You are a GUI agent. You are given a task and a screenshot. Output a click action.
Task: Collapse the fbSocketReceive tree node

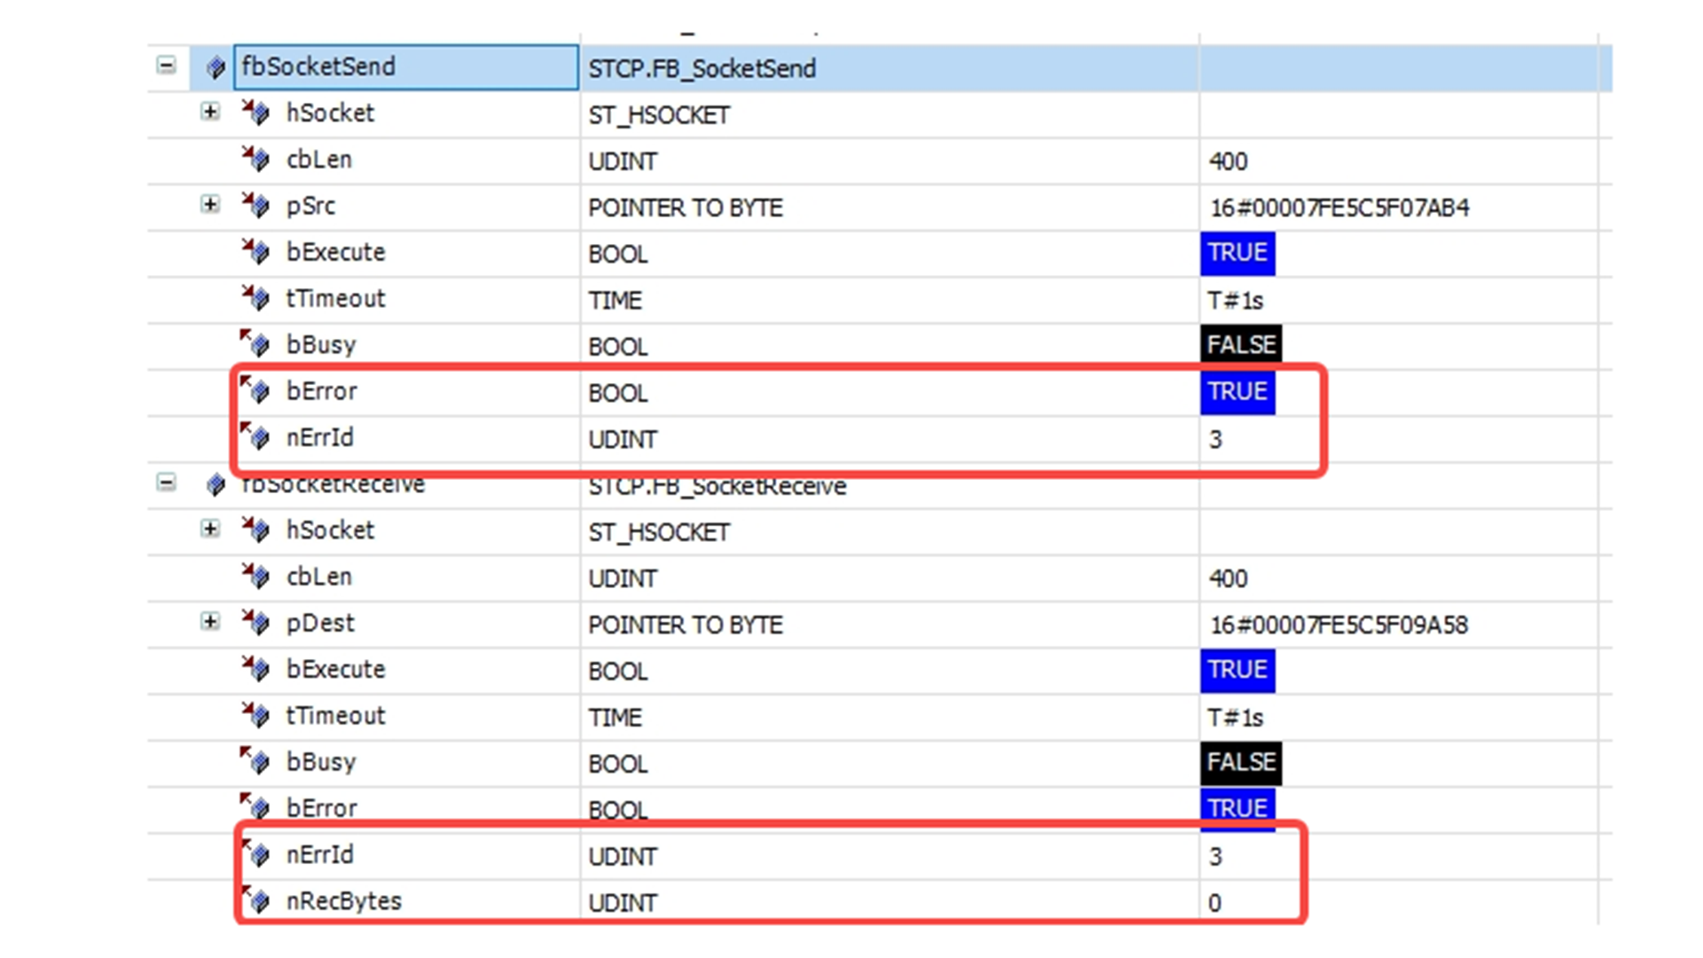166,483
